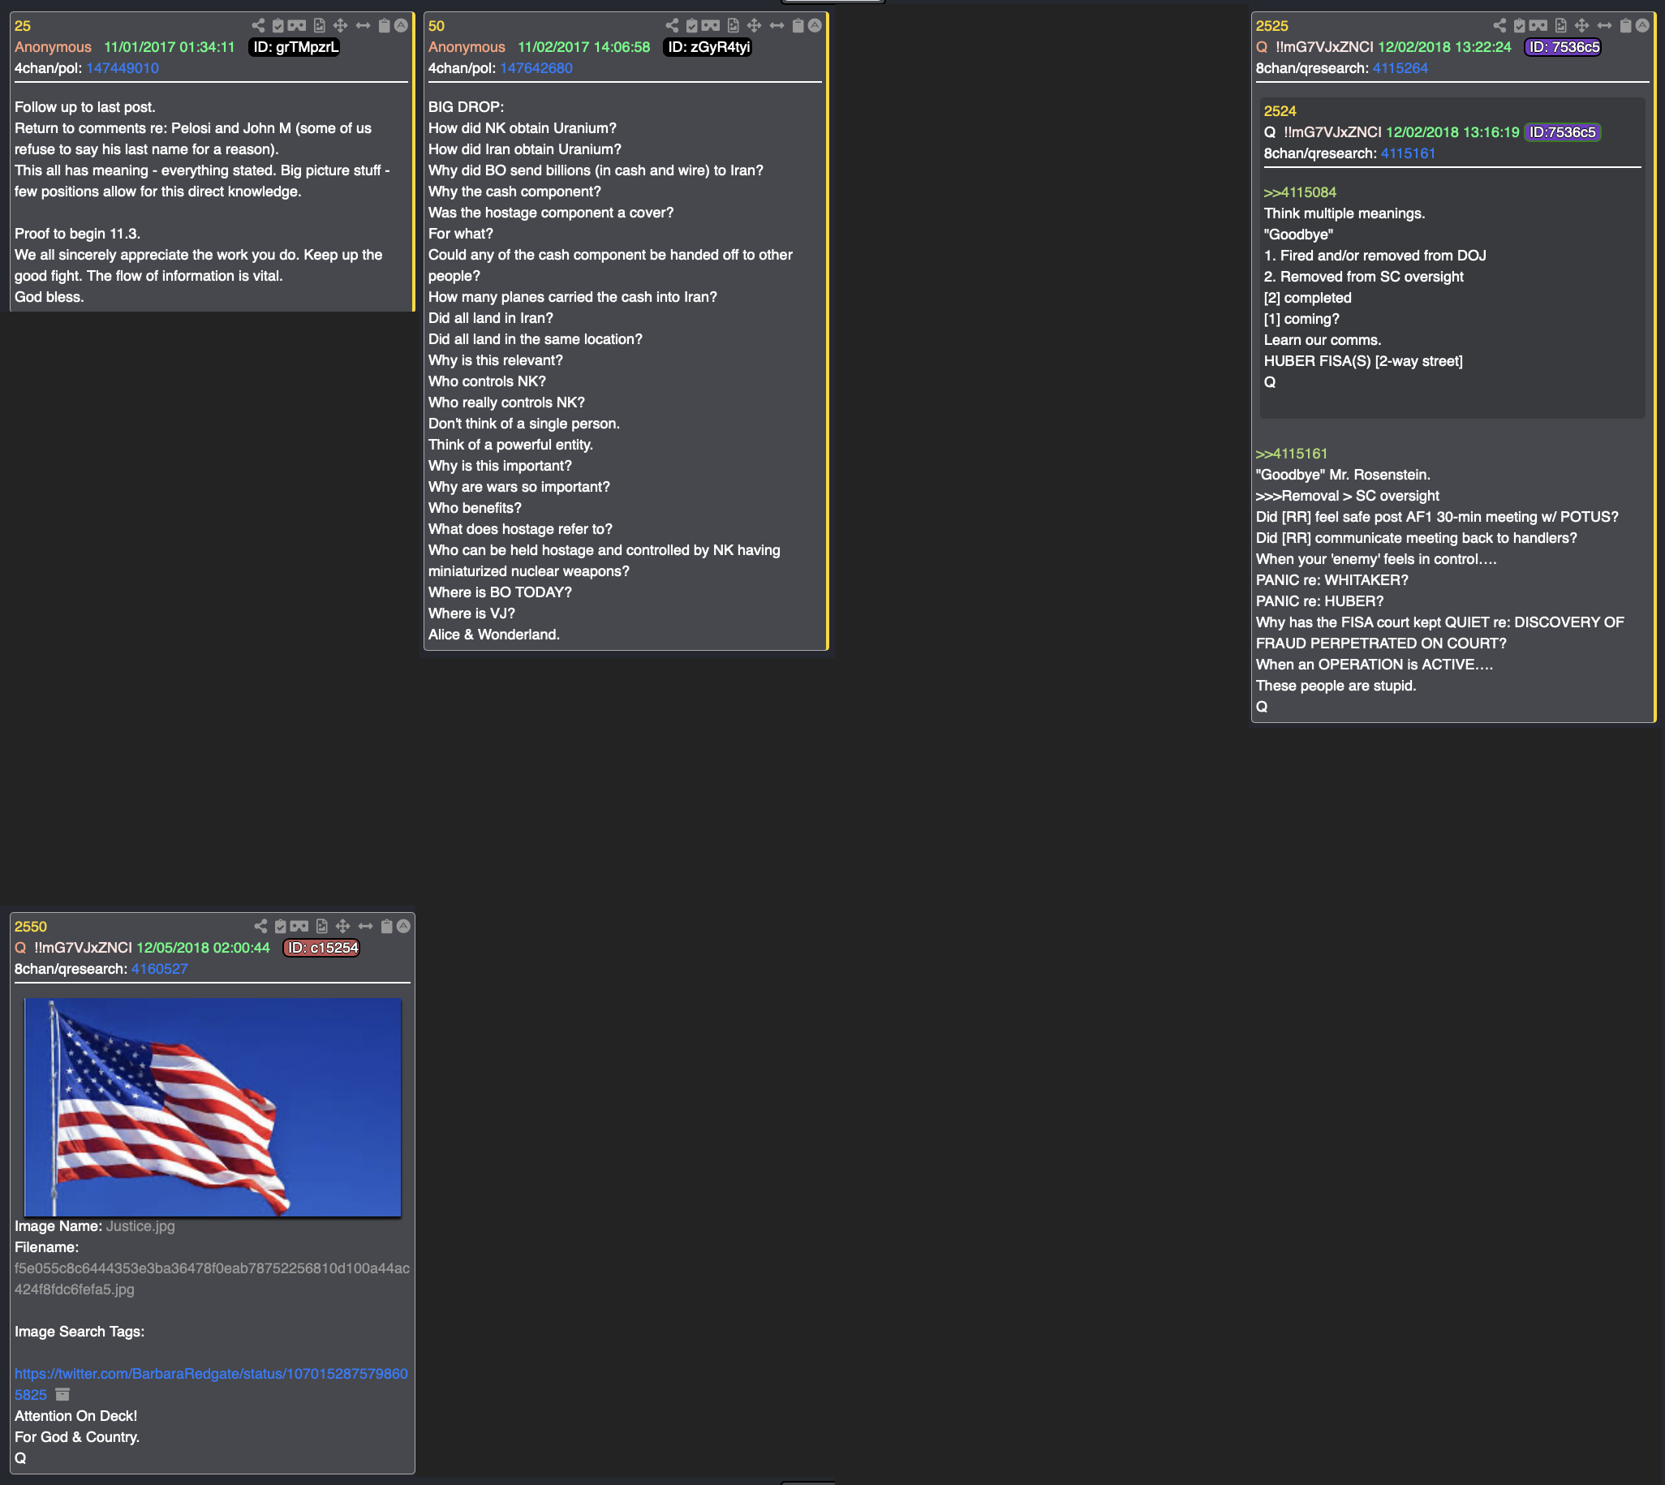Collapse post 25 with the circled chevron

tap(401, 26)
